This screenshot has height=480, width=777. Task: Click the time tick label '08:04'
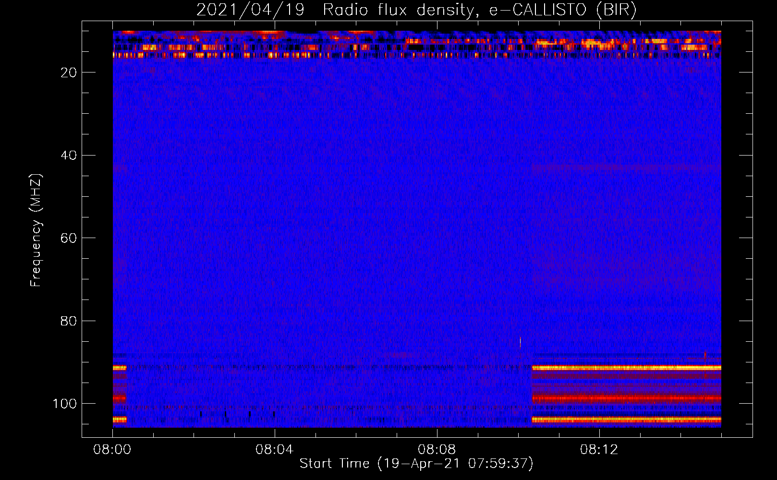click(x=275, y=450)
